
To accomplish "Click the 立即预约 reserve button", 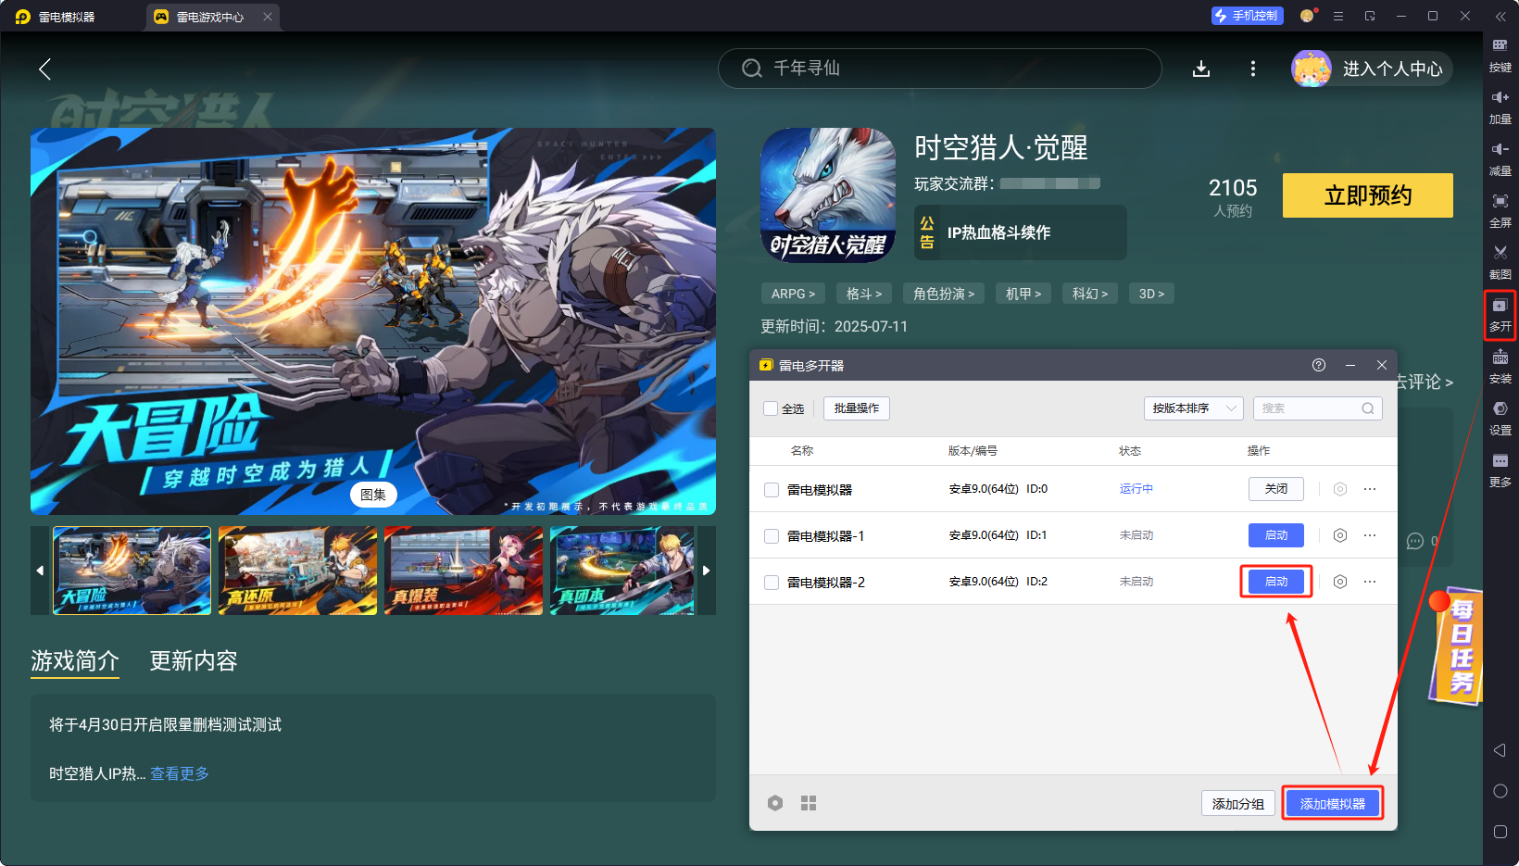I will [x=1368, y=195].
